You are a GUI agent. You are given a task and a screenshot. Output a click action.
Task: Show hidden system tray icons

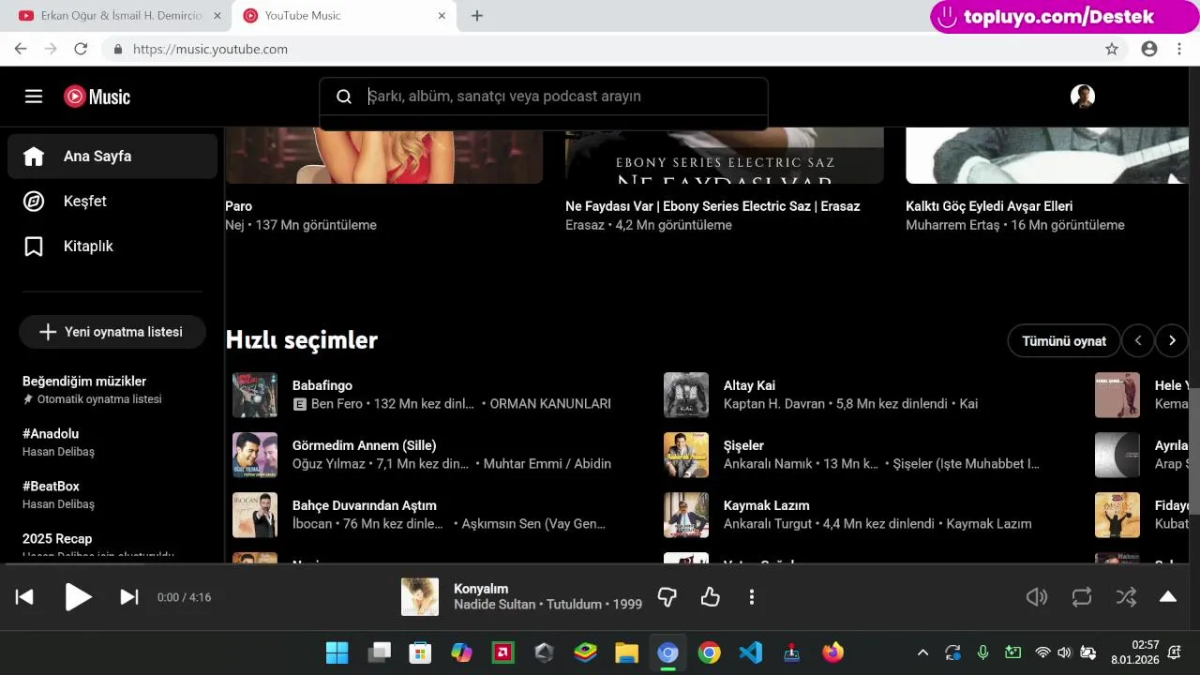pos(922,652)
